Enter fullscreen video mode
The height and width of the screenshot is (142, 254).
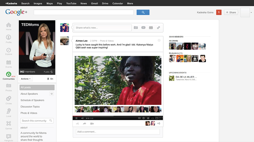click(x=161, y=118)
